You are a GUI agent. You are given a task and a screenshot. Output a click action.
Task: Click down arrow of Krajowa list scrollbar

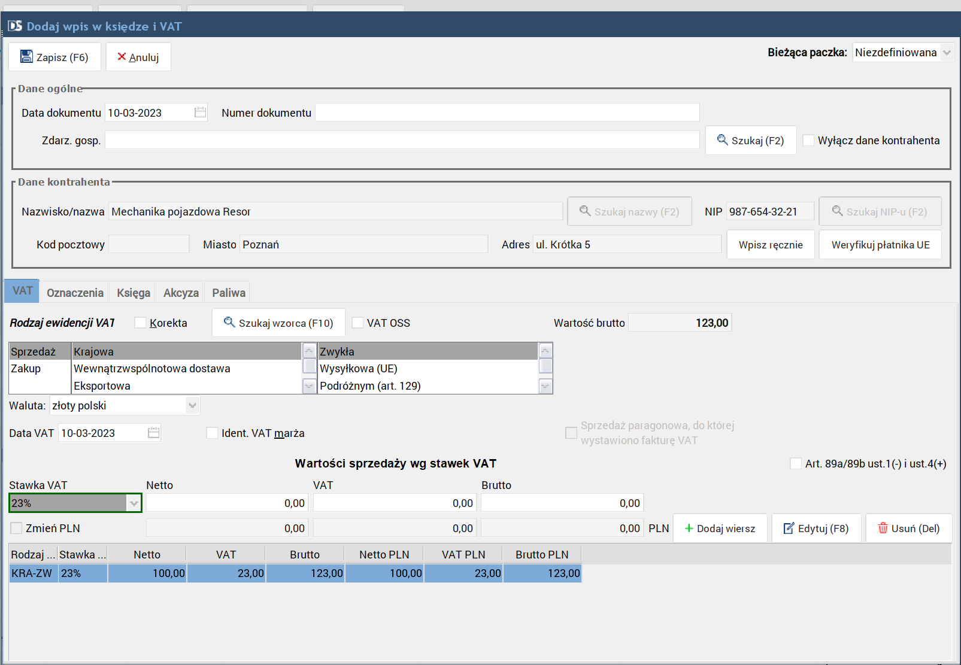point(309,386)
